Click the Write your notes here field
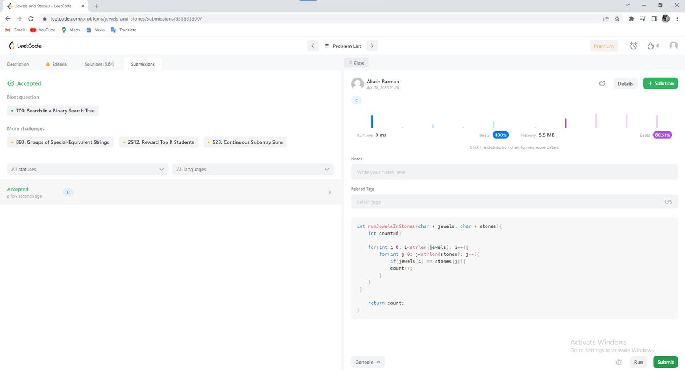 pos(514,172)
